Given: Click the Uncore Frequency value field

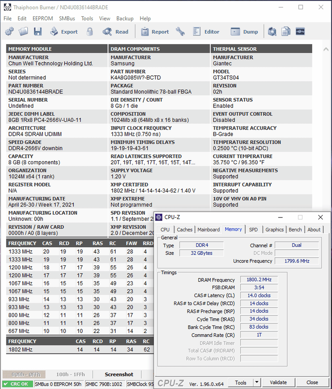Looking at the screenshot, I should tap(297, 261).
